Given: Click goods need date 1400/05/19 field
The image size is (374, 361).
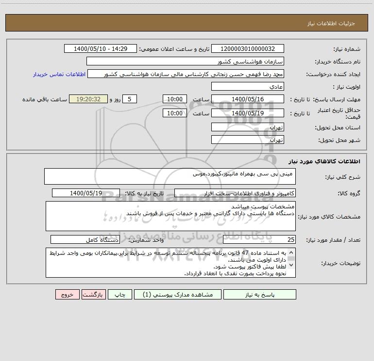Looking at the screenshot, I should (86, 193).
